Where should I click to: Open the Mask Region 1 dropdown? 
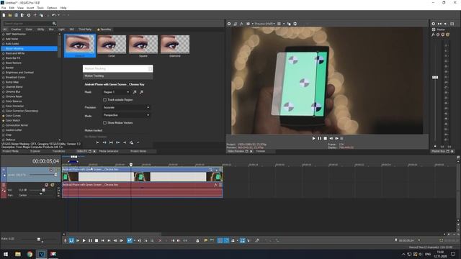pos(116,92)
